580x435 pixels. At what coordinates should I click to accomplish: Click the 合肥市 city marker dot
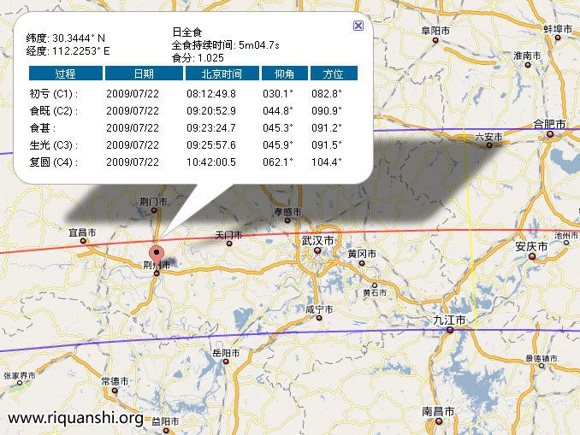[x=550, y=134]
